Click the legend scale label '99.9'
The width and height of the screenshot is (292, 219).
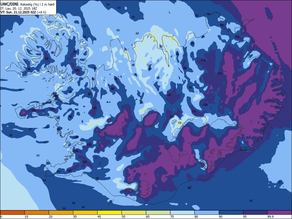(x=270, y=217)
